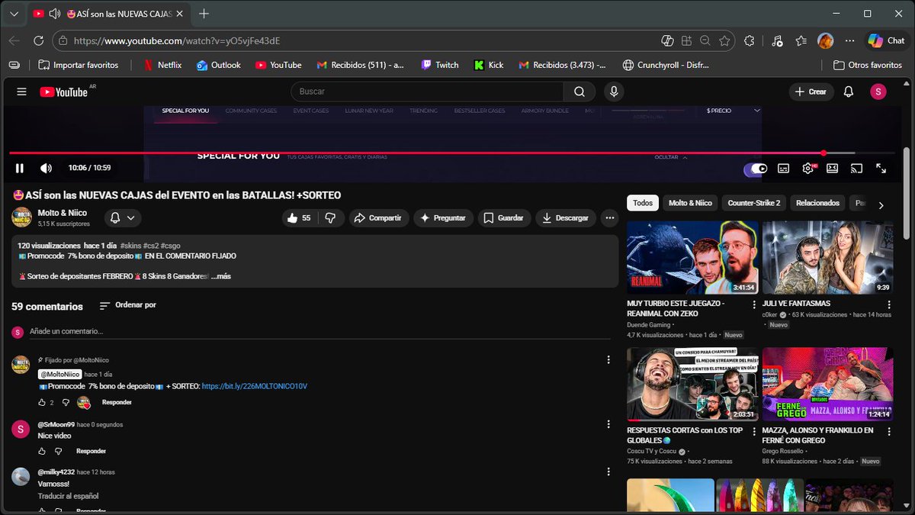Screen dimensions: 915x515
Task: Turn on subtitles in the player
Action: point(783,168)
